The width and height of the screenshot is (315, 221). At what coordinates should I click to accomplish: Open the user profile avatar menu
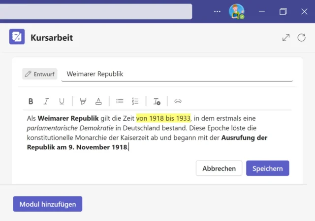236,11
